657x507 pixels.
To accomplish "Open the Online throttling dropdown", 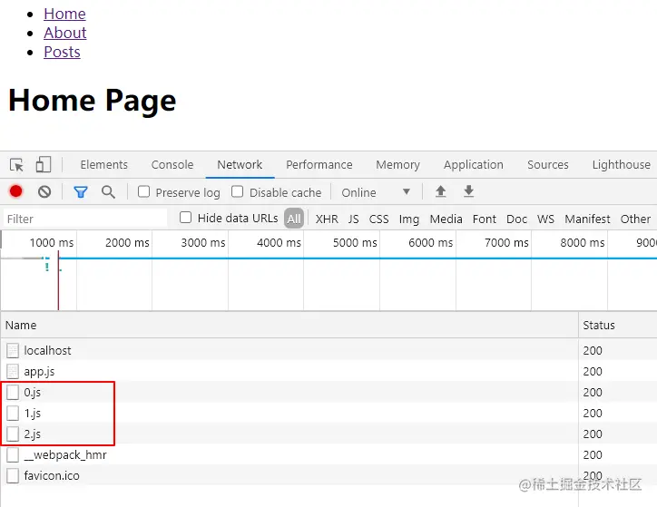I will pyautogui.click(x=376, y=192).
